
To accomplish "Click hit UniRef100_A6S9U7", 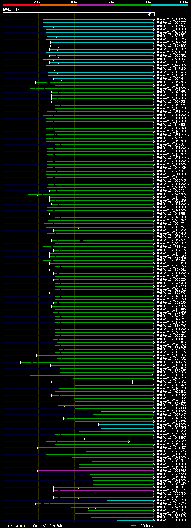I will (x=171, y=243).
